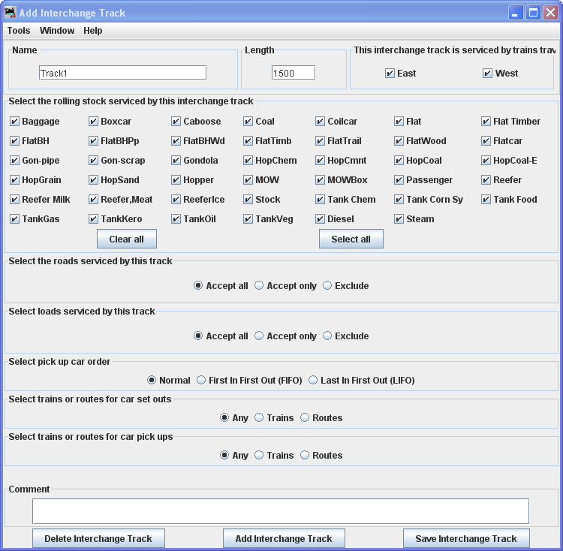Select Routes for car set outs
The image size is (563, 551).
(305, 418)
